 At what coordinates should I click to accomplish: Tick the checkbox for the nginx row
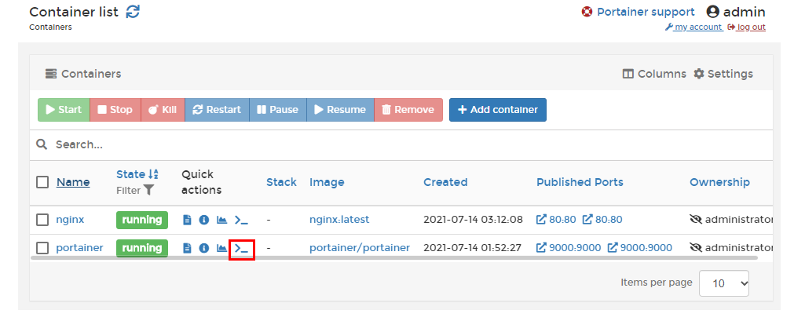click(x=42, y=220)
